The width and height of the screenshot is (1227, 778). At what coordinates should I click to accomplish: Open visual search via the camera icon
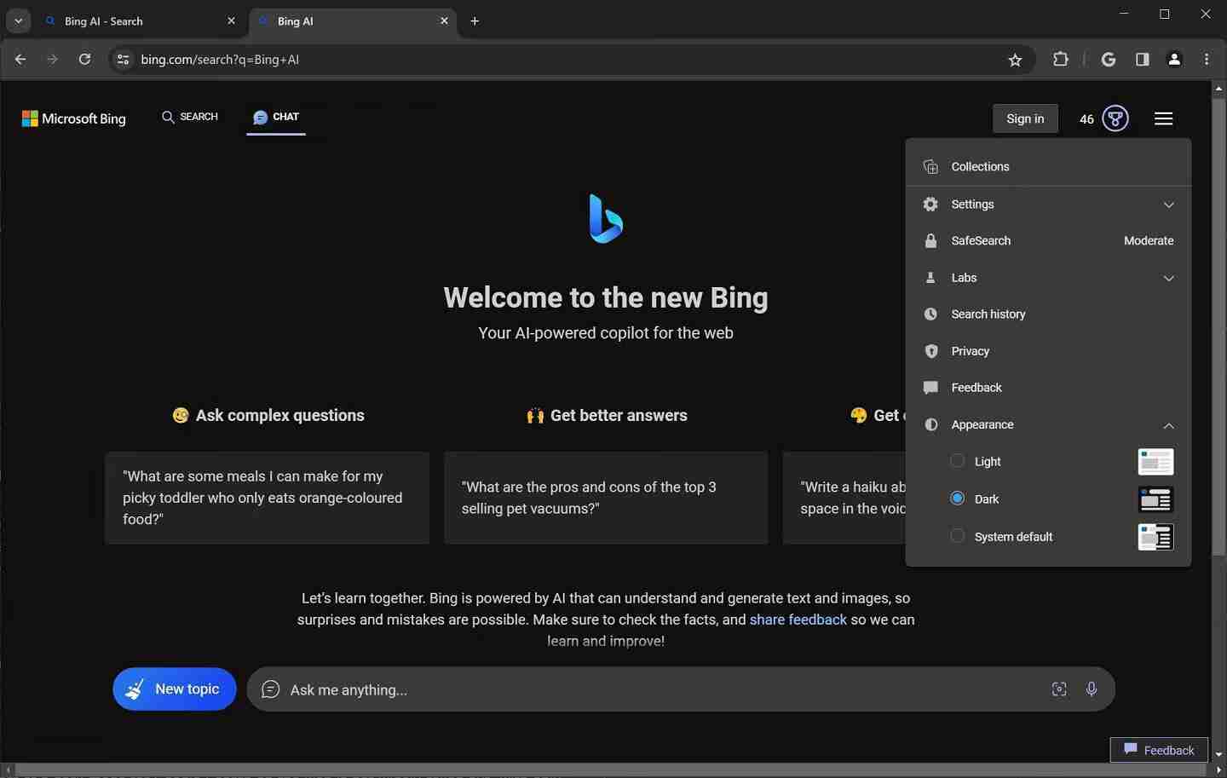[1059, 689]
